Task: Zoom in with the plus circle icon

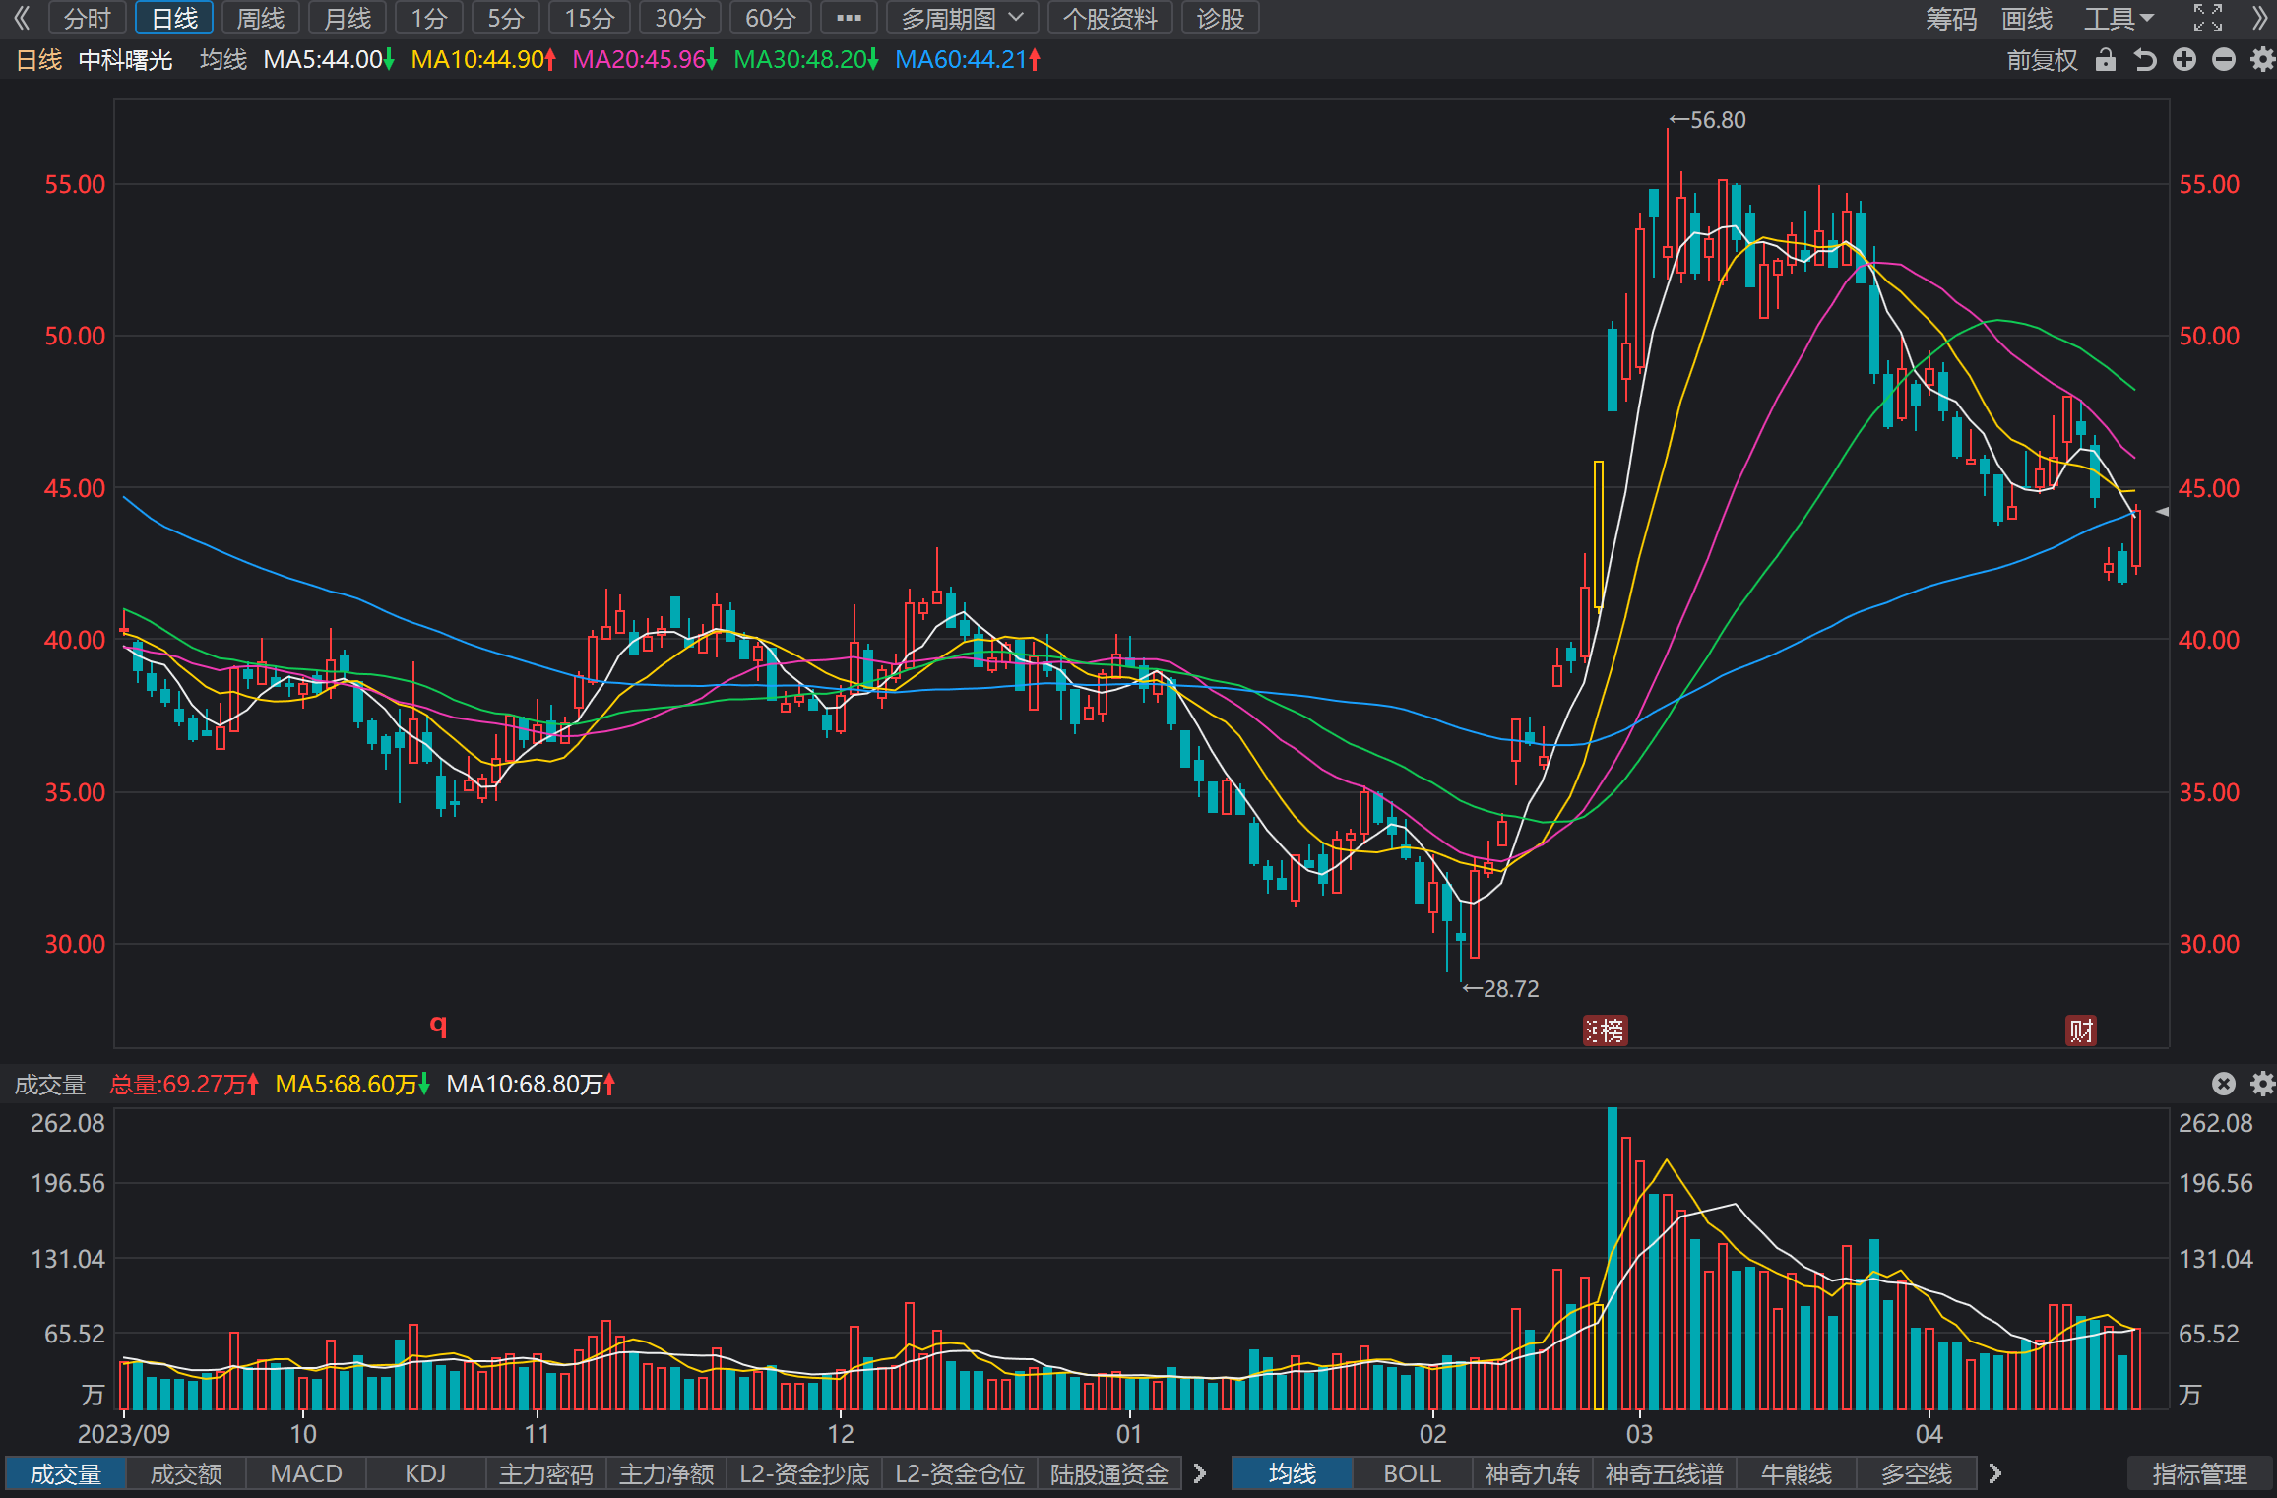Action: click(2184, 60)
